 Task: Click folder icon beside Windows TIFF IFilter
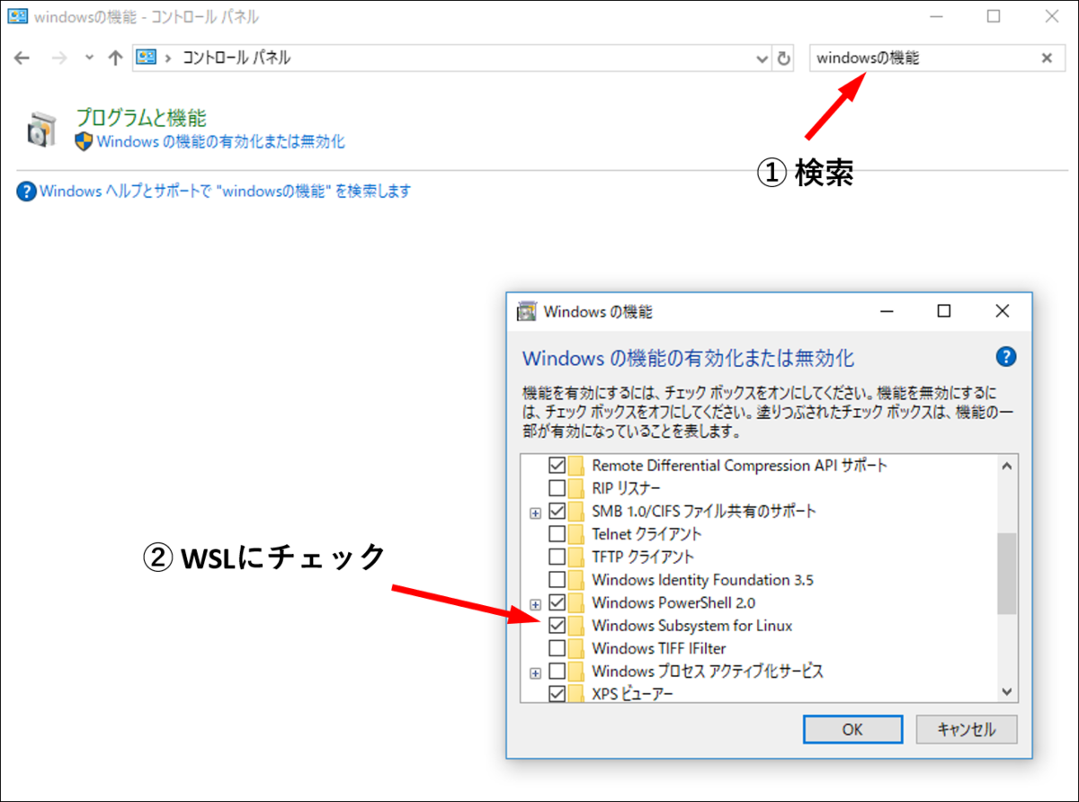click(576, 648)
